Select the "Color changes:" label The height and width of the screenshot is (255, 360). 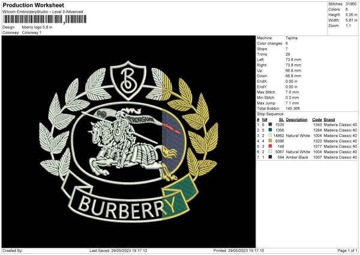(270, 43)
